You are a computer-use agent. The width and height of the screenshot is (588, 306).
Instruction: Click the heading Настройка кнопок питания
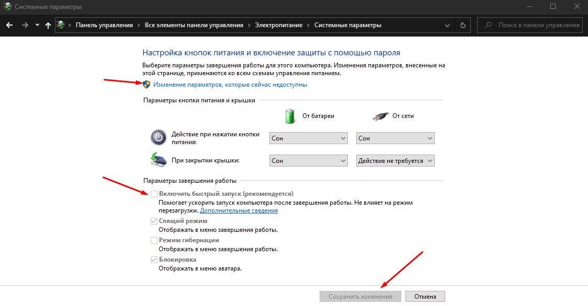[271, 53]
